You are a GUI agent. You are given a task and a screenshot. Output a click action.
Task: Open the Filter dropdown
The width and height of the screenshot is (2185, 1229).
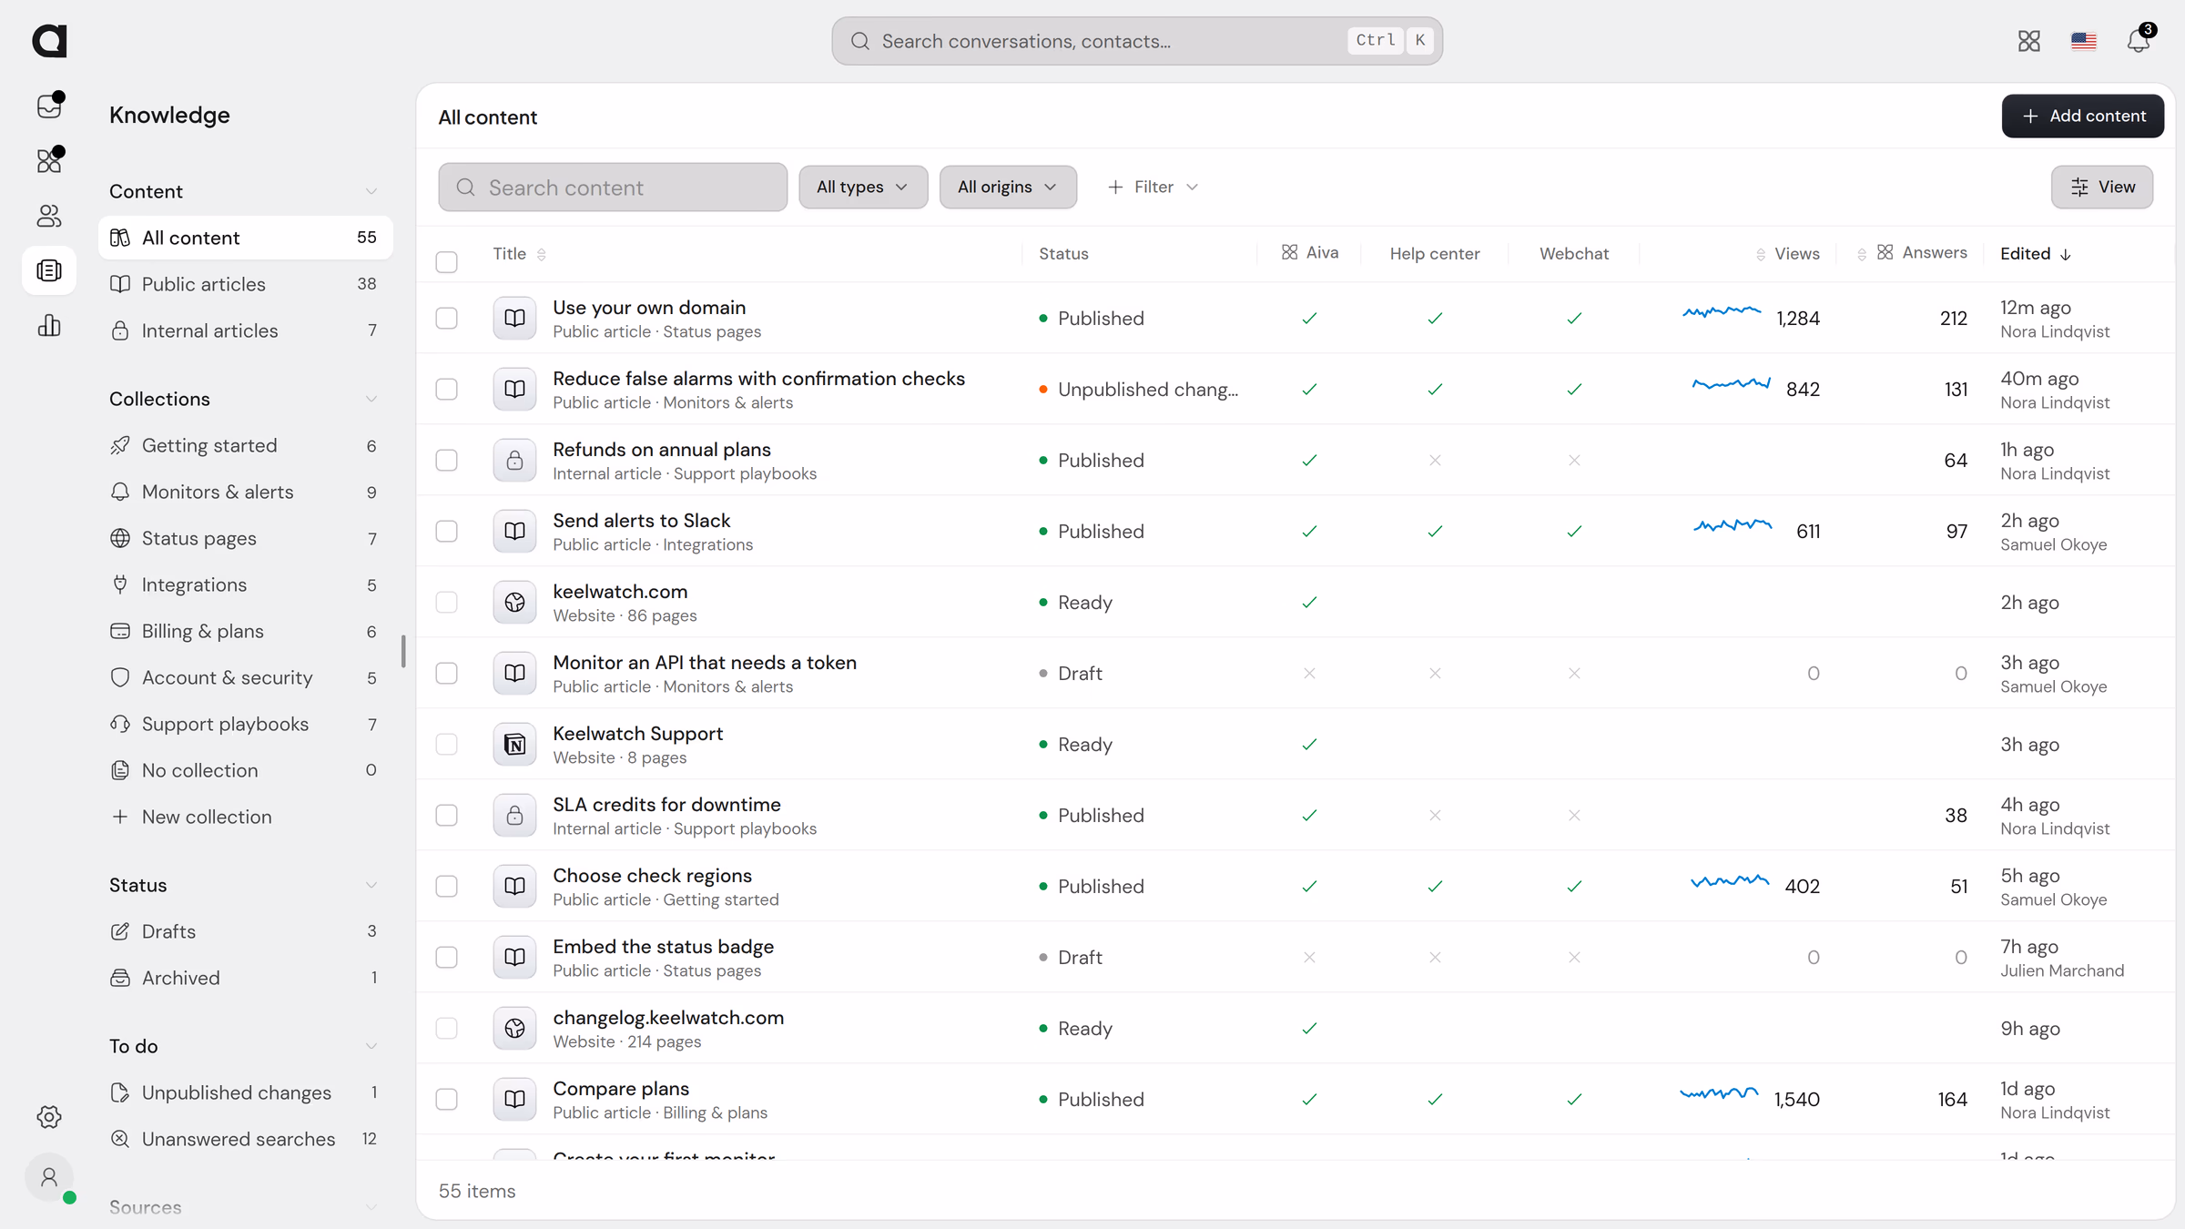click(x=1153, y=187)
